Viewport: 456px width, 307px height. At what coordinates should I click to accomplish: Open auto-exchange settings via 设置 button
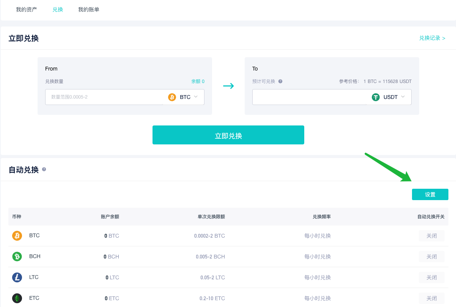(430, 194)
